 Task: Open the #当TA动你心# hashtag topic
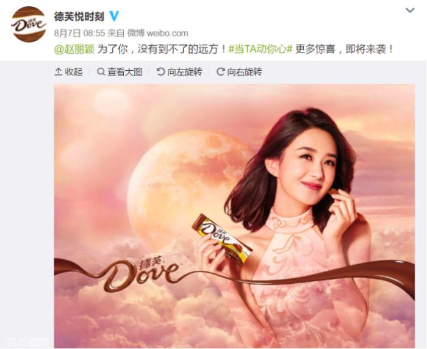coord(260,49)
